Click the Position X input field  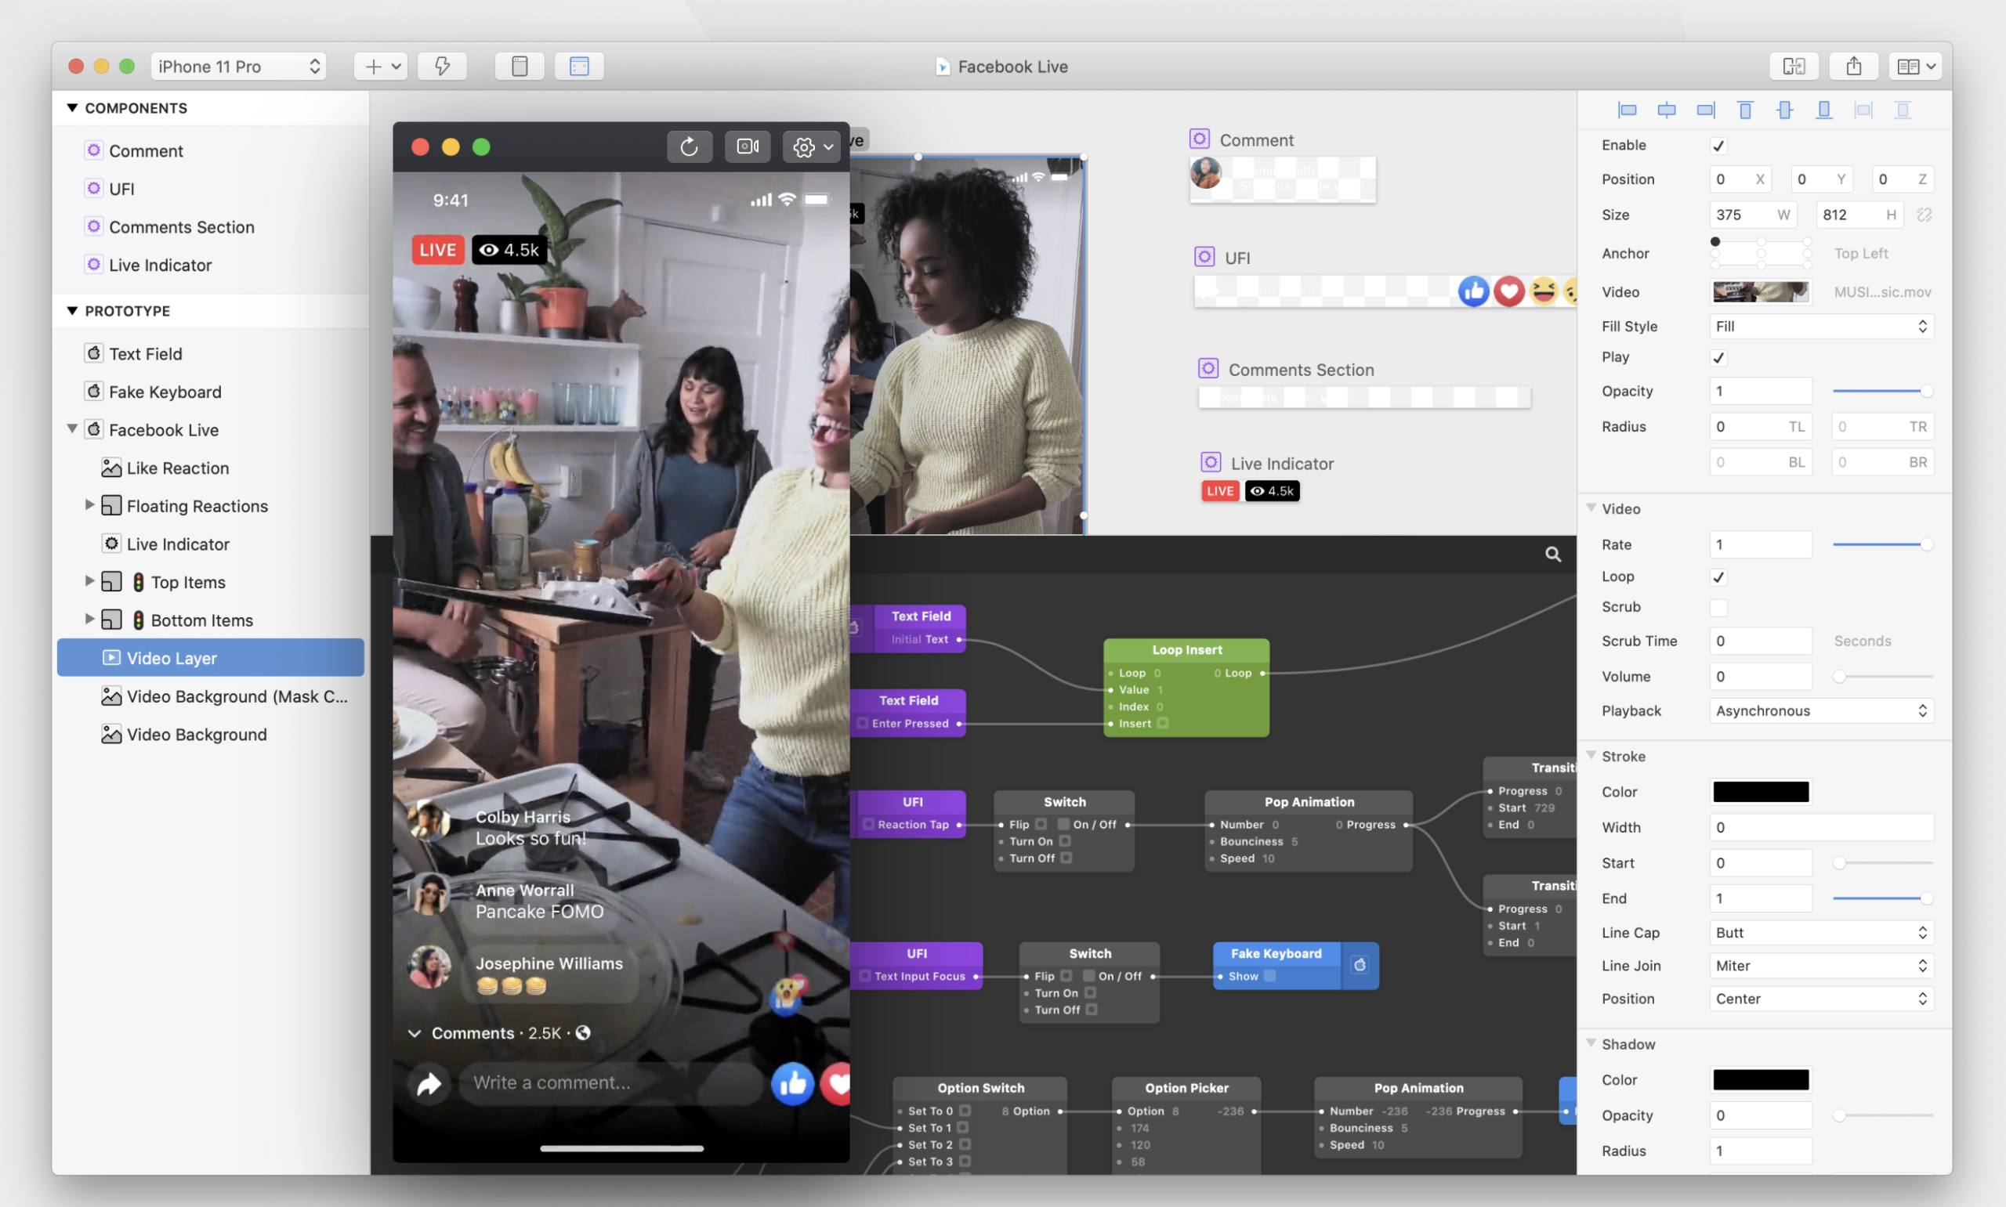pos(1740,179)
